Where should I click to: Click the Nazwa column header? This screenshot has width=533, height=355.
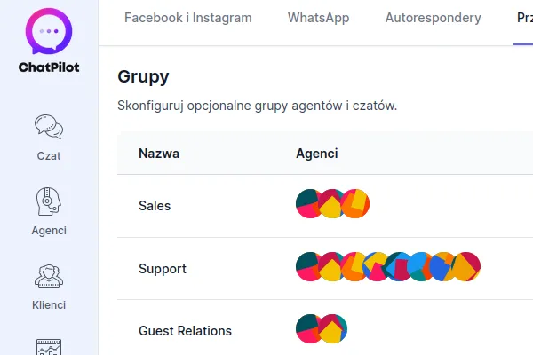pos(159,154)
